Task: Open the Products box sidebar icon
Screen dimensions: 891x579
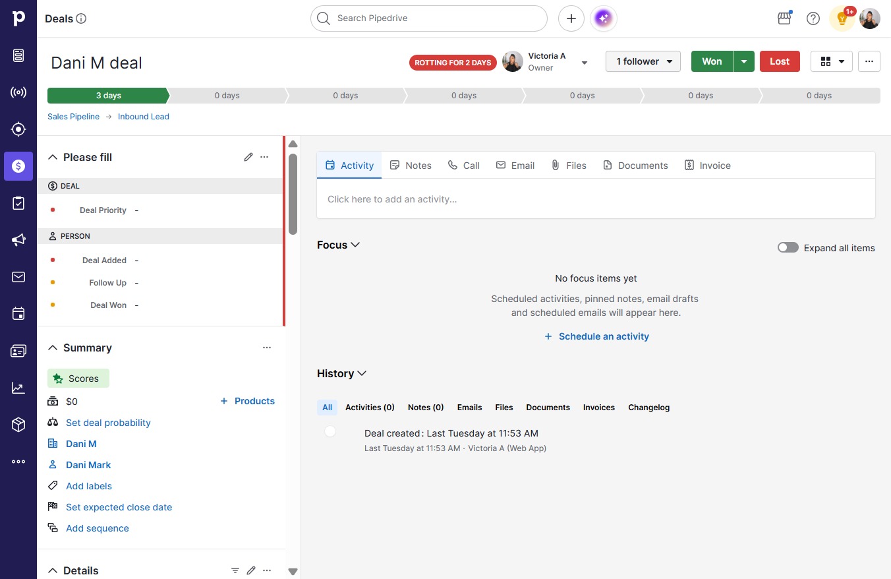Action: pos(18,425)
